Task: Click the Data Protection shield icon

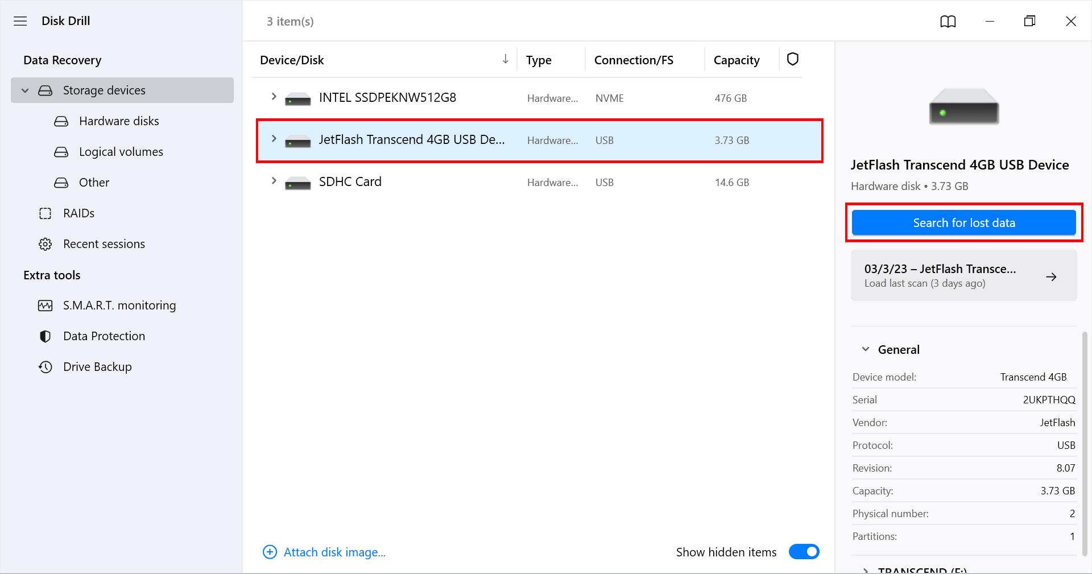Action: (x=45, y=336)
